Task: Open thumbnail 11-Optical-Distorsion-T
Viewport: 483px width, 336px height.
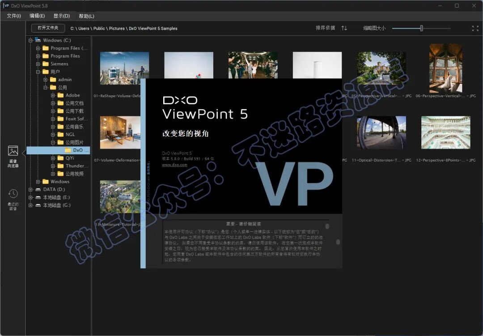Action: [381, 132]
